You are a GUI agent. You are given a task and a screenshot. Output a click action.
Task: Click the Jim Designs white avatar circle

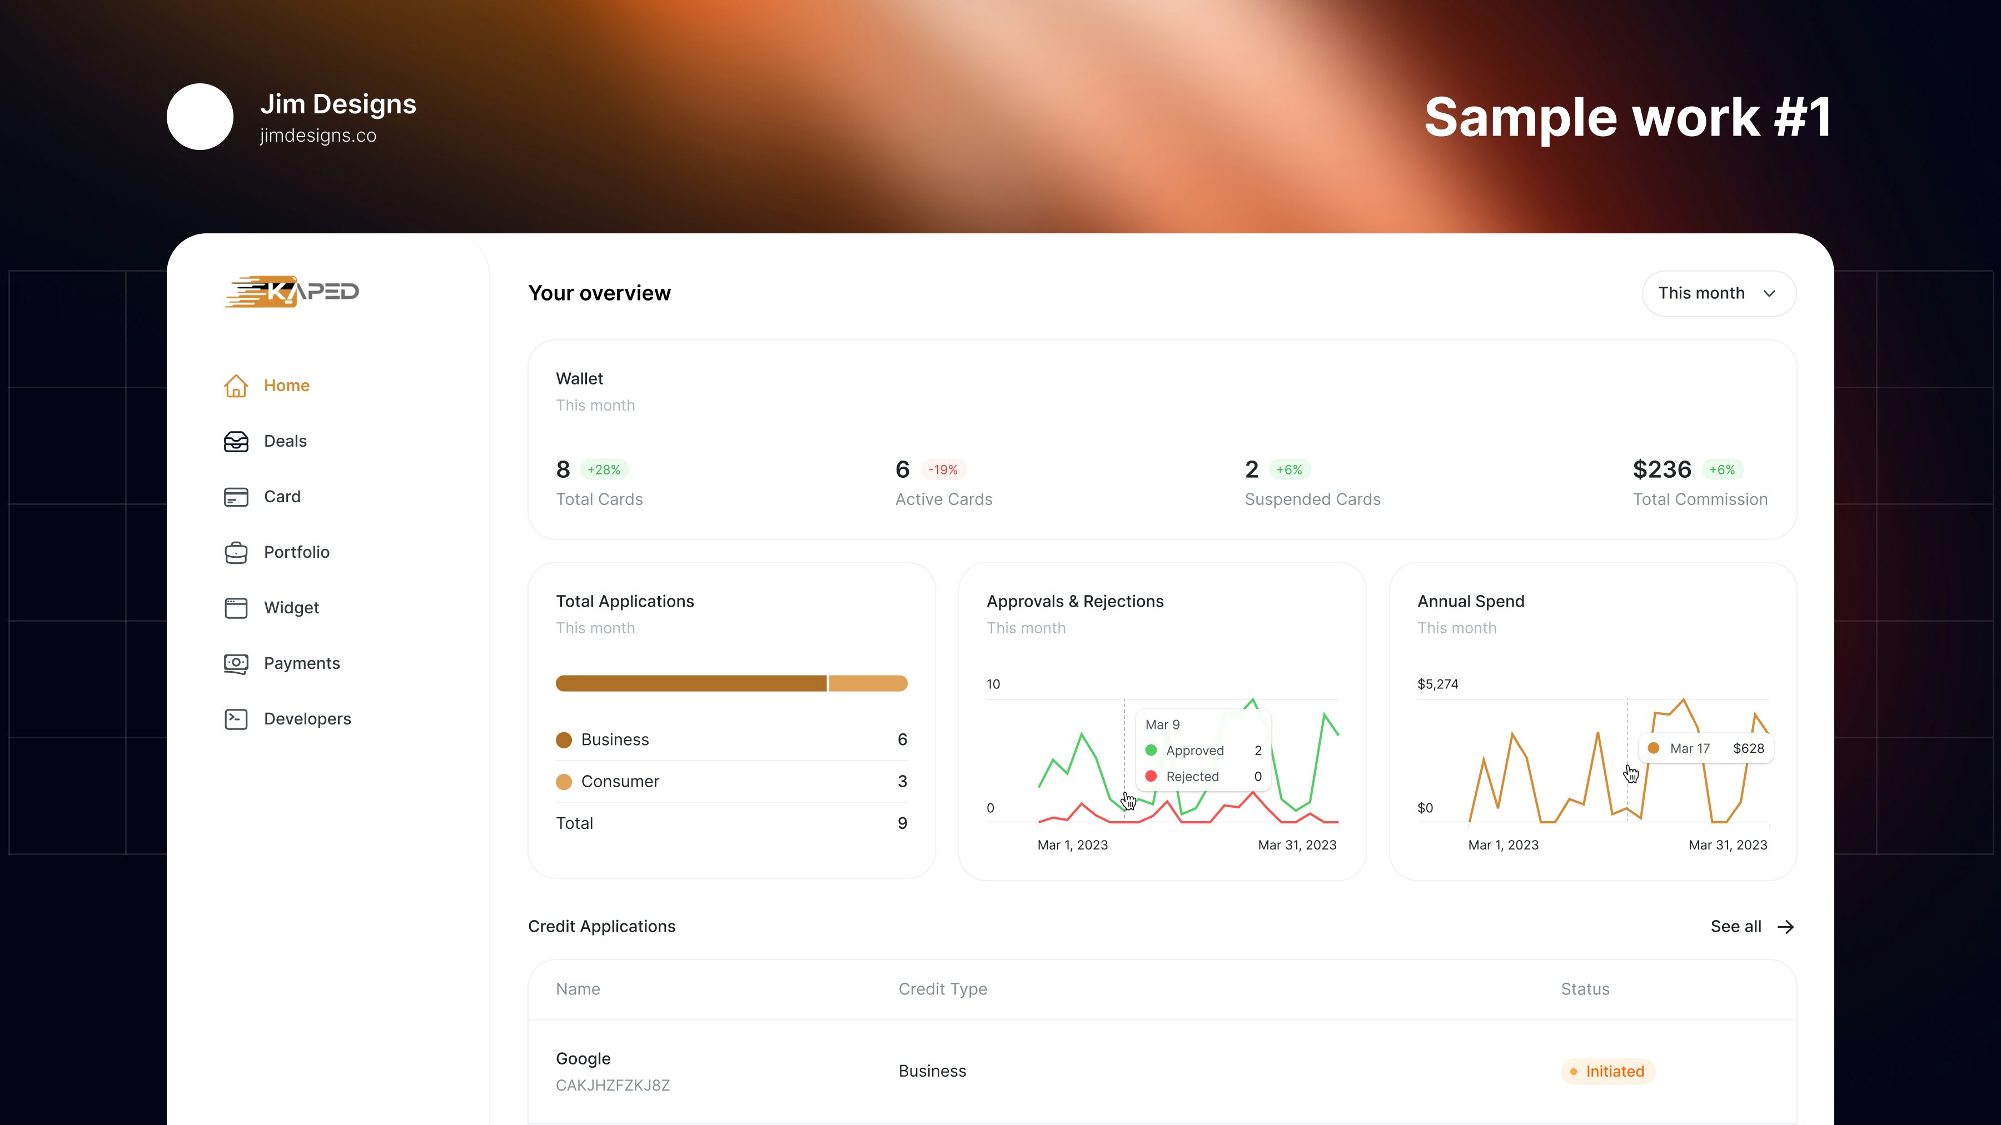200,117
